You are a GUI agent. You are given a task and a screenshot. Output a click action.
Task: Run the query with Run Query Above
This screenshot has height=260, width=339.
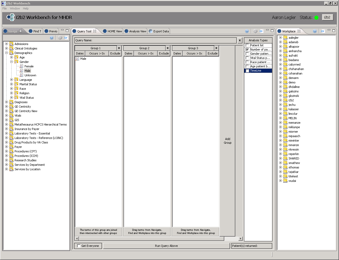click(x=166, y=246)
